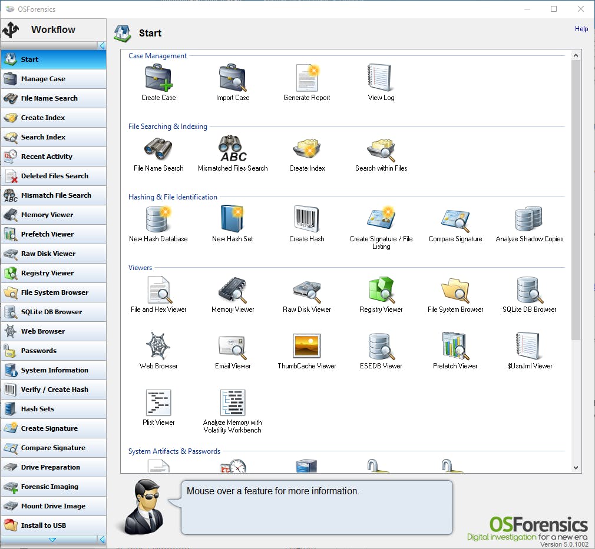The height and width of the screenshot is (549, 595).
Task: Open the Import Case icon
Action: coord(233,78)
